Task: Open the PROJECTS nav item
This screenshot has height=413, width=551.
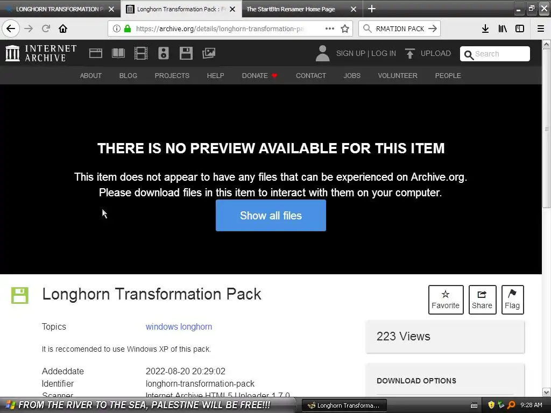Action: (x=172, y=75)
